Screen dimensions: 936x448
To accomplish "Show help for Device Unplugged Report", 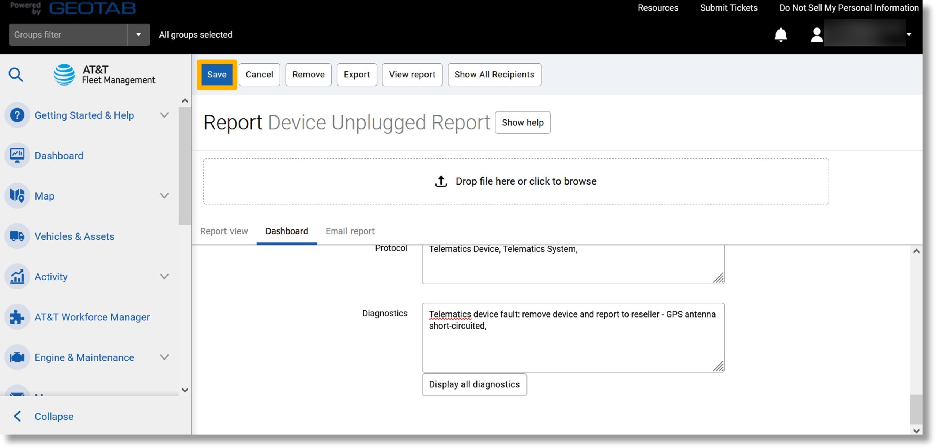I will (522, 122).
